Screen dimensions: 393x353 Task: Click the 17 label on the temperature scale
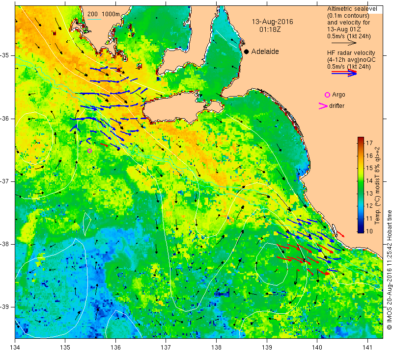point(369,143)
